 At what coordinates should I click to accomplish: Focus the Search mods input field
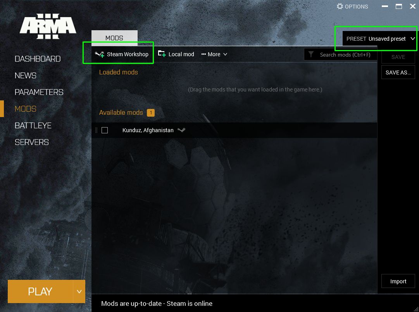345,55
